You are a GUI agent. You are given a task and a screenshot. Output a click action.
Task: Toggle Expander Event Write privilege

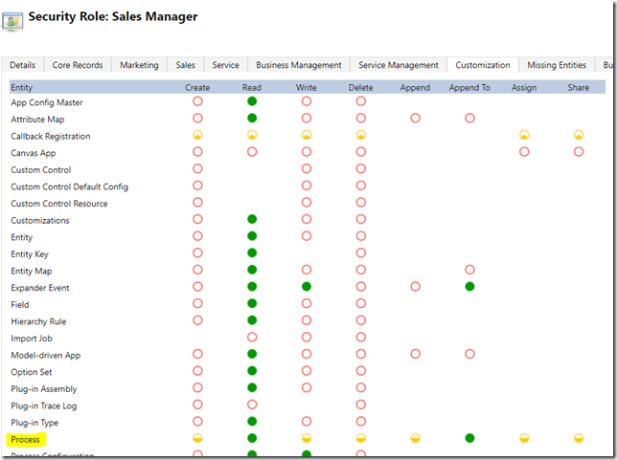pos(307,287)
